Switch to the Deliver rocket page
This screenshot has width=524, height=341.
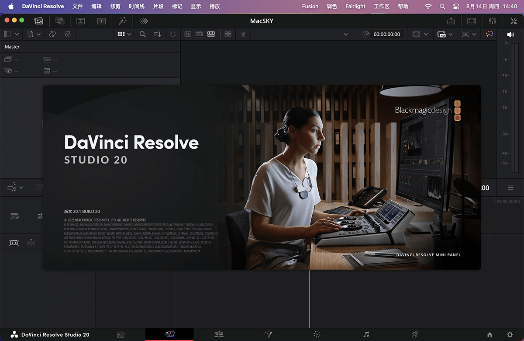coord(415,334)
